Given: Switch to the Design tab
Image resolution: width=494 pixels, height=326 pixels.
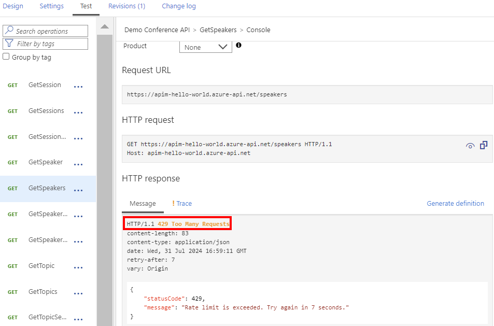Looking at the screenshot, I should click(x=13, y=6).
